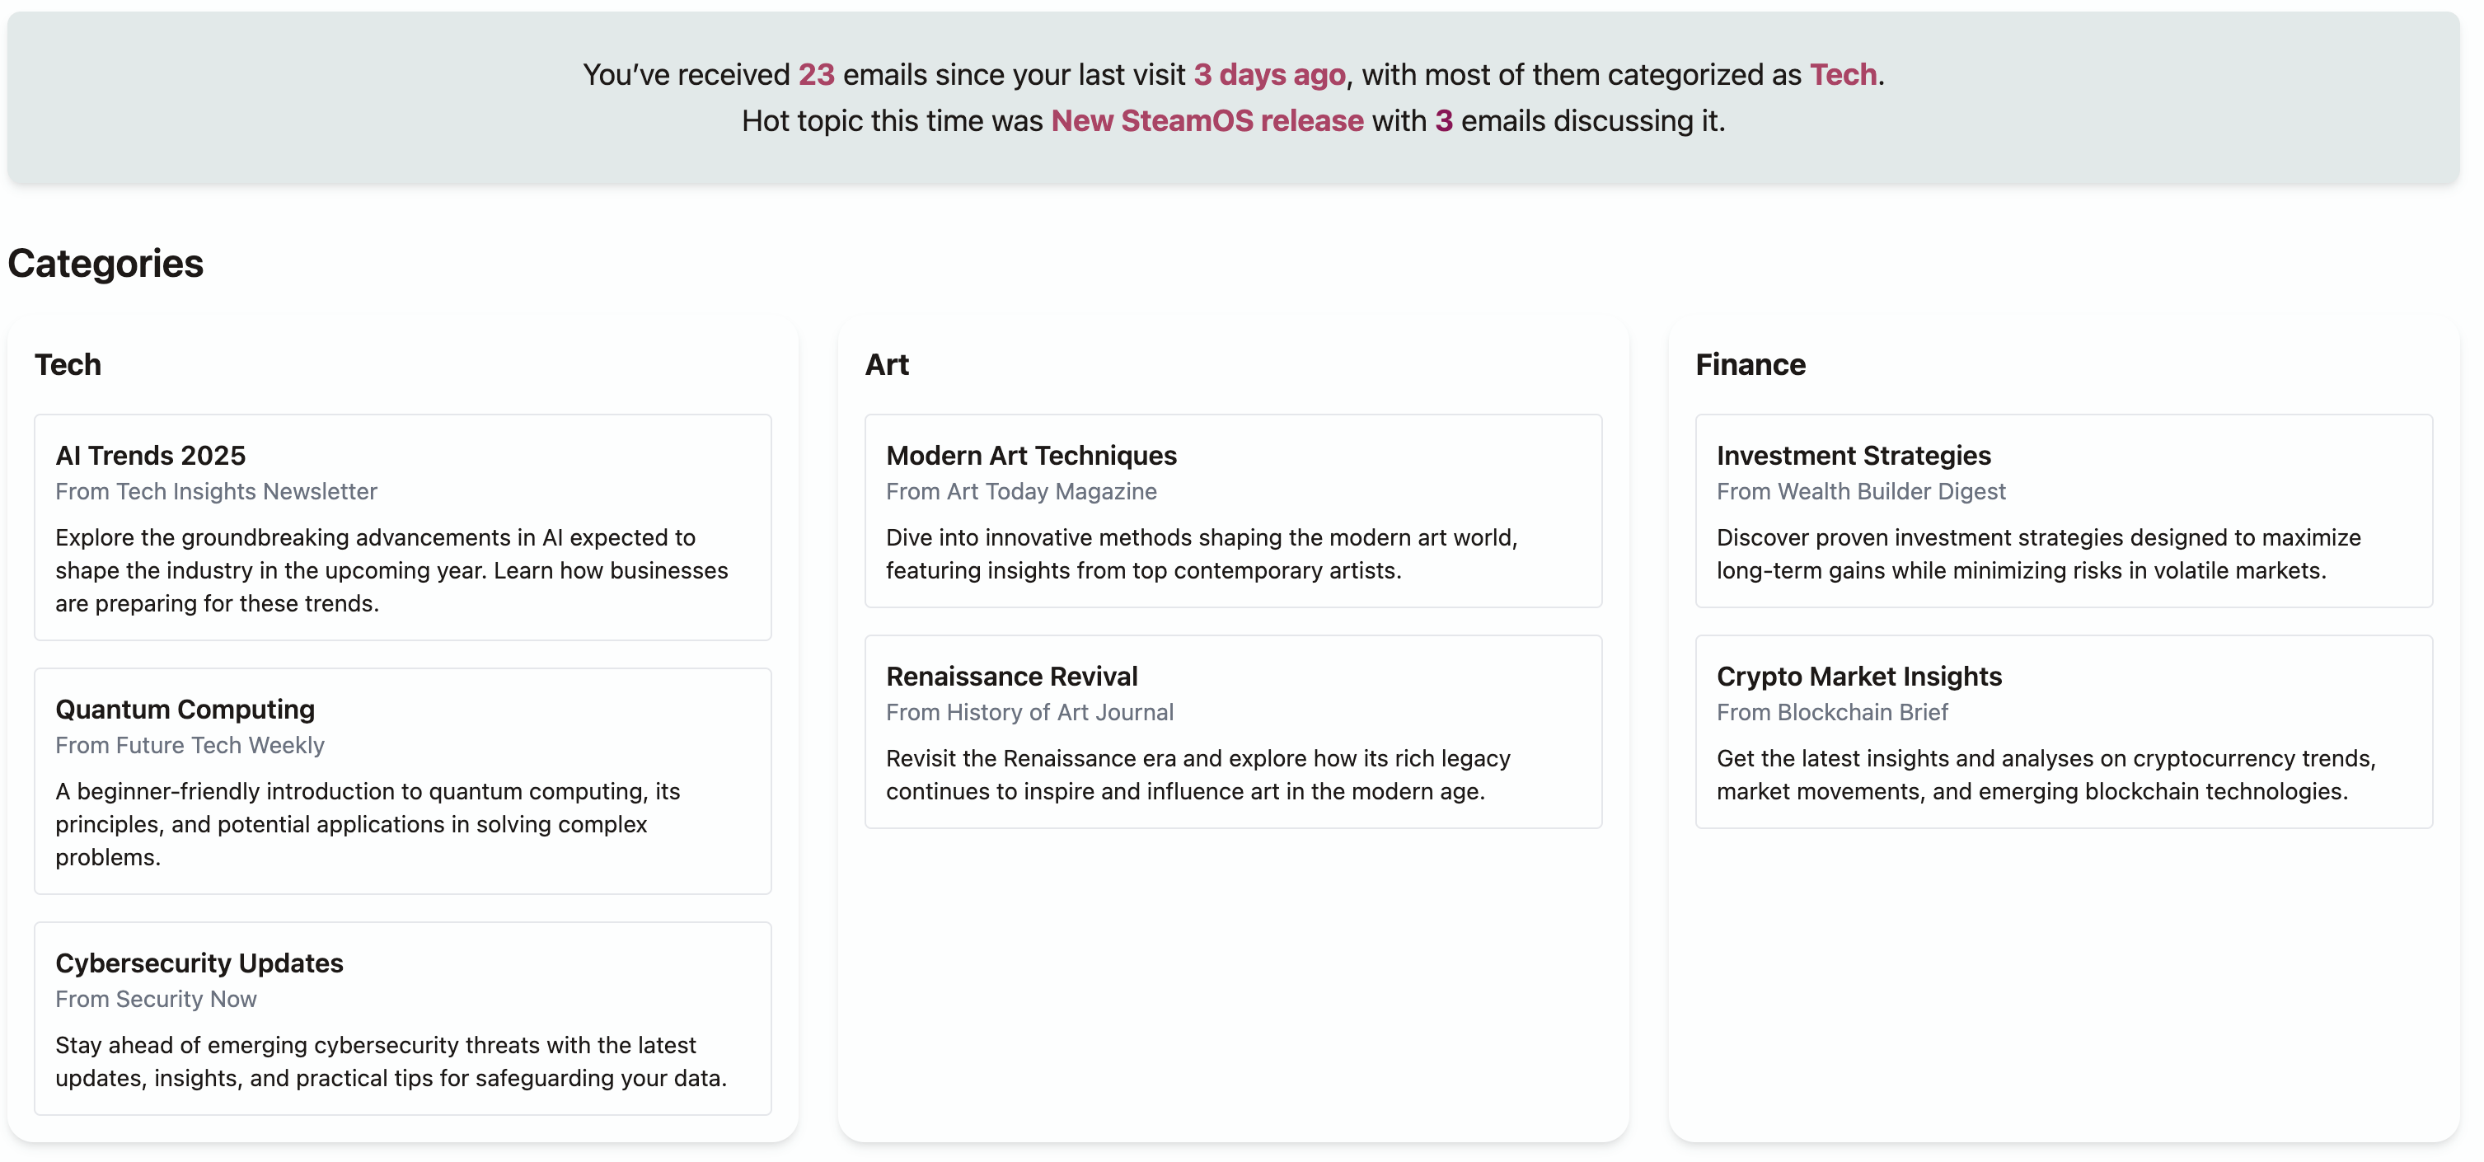
Task: Click the From Security Now sender line
Action: (157, 999)
